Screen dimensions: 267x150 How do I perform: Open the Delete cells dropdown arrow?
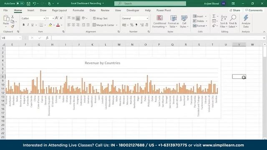click(207, 21)
